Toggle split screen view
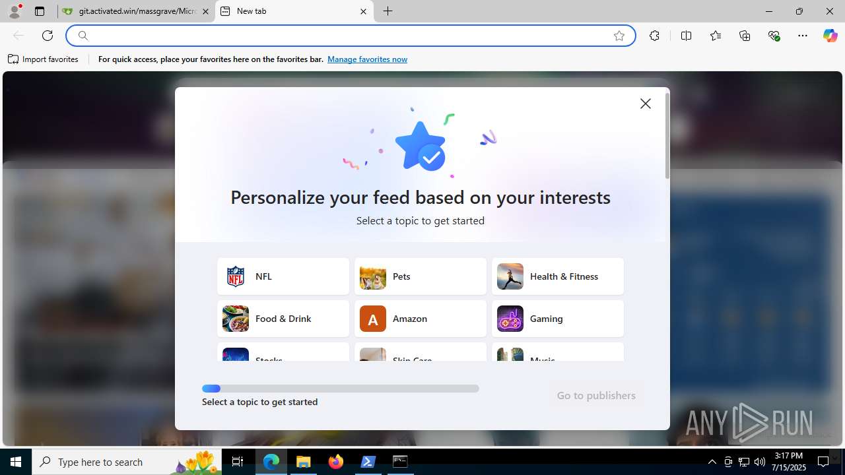This screenshot has width=845, height=475. coord(686,36)
